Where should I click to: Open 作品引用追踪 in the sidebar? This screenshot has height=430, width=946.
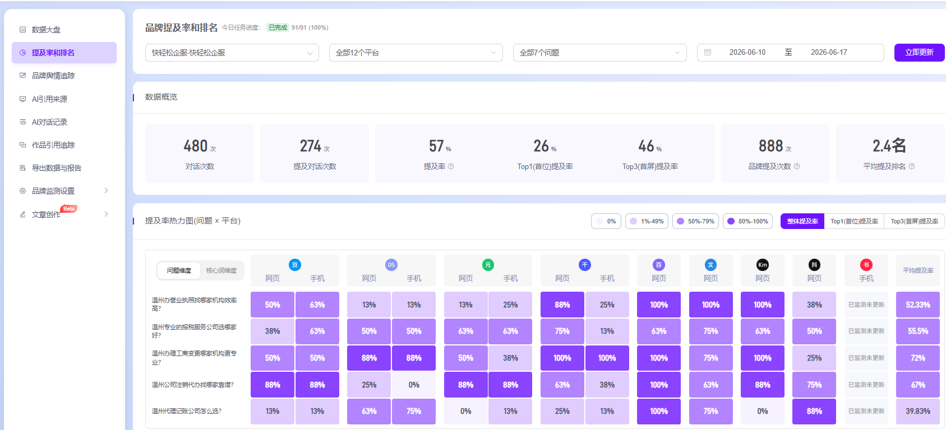(64, 145)
